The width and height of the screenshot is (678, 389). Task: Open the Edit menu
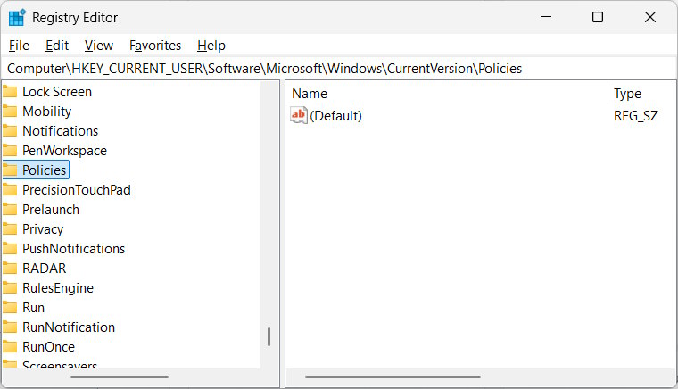(x=57, y=45)
